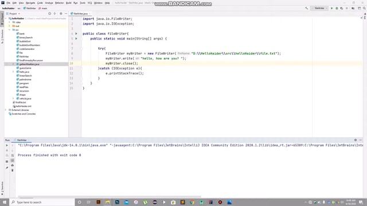
Task: Click run gutter arrow beside class declaration
Action: coord(76,34)
